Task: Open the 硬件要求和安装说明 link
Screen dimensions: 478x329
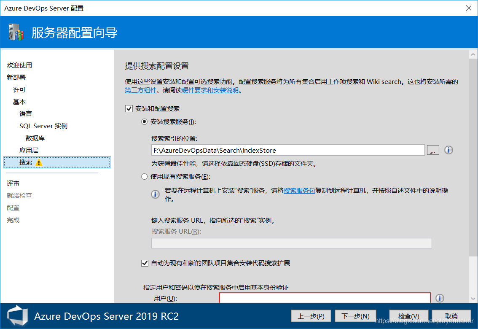Action: point(210,90)
